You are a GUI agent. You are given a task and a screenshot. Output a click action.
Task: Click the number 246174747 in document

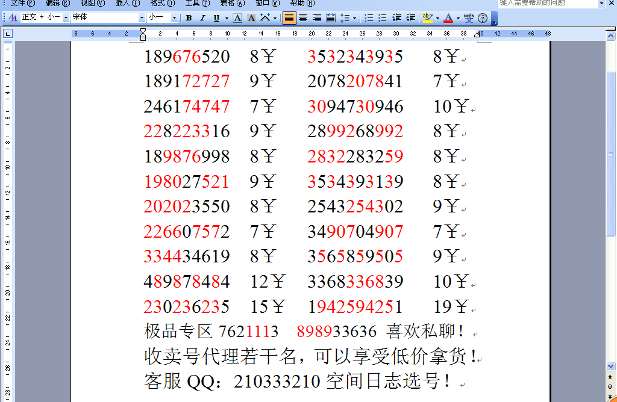pos(187,107)
